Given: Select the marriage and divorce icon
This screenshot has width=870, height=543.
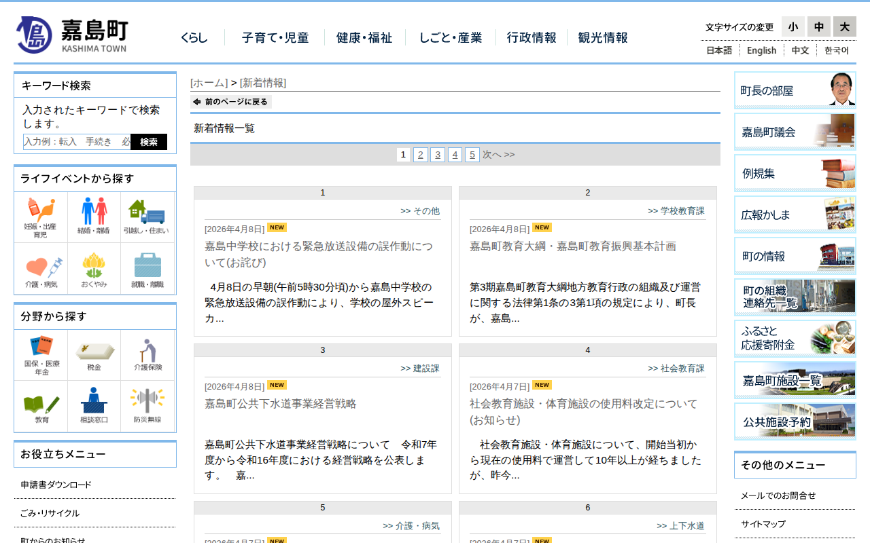Looking at the screenshot, I should pos(94,217).
